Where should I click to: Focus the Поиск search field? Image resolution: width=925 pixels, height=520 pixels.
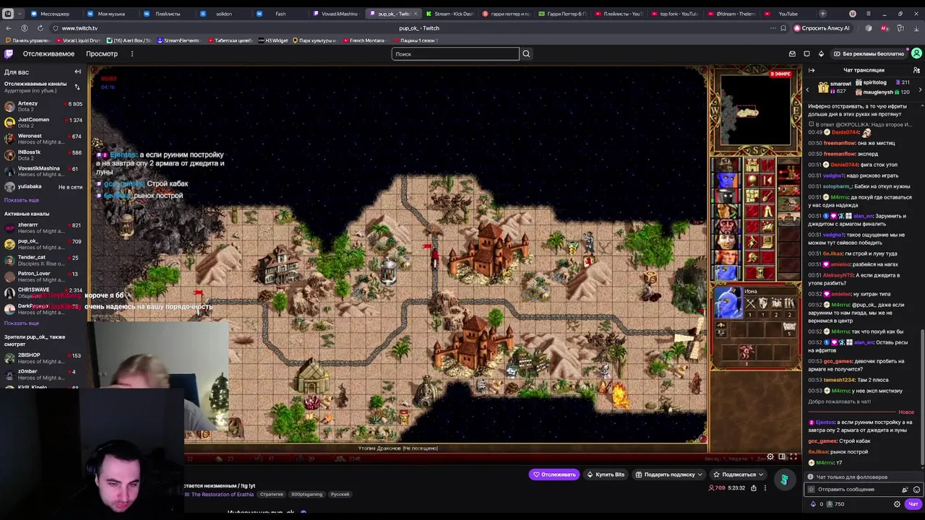tap(455, 53)
